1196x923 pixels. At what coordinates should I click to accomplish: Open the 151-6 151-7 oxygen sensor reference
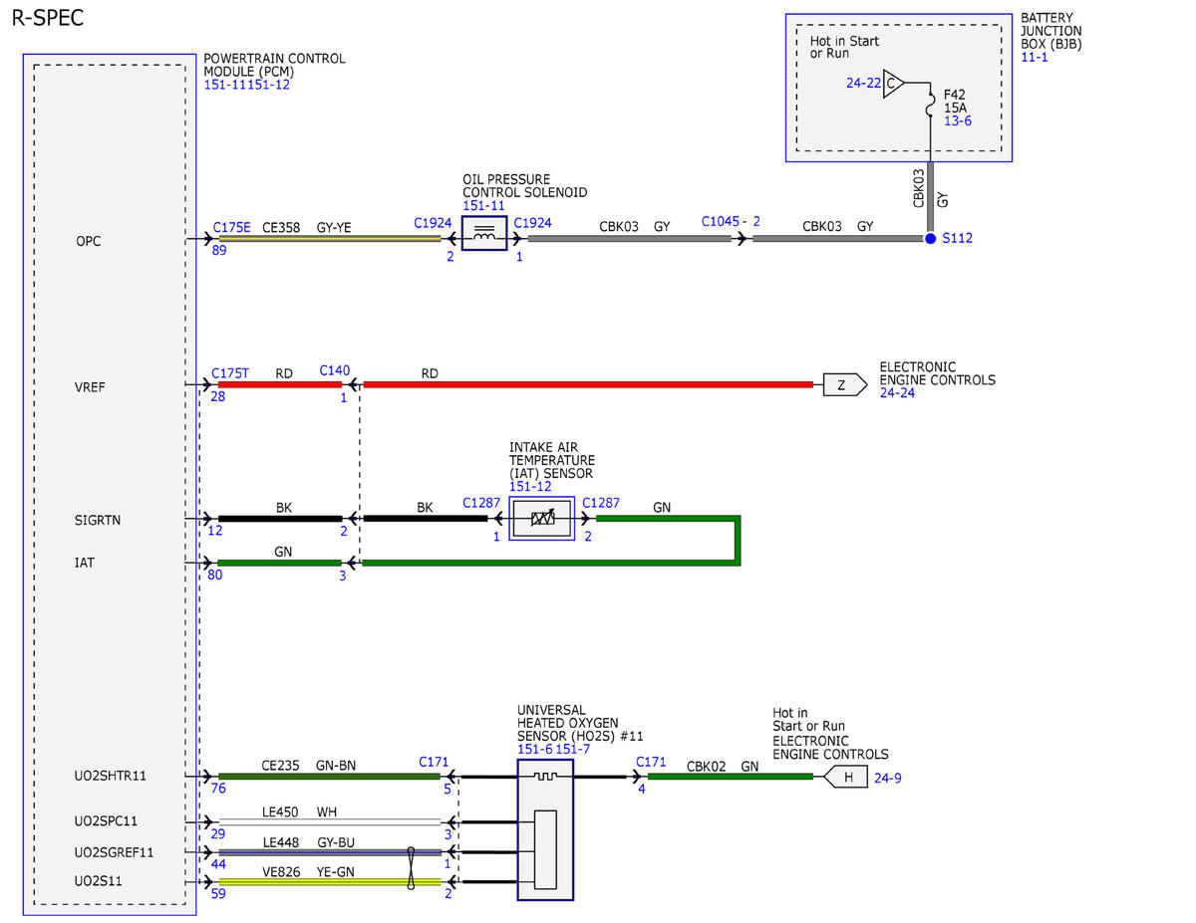(553, 749)
